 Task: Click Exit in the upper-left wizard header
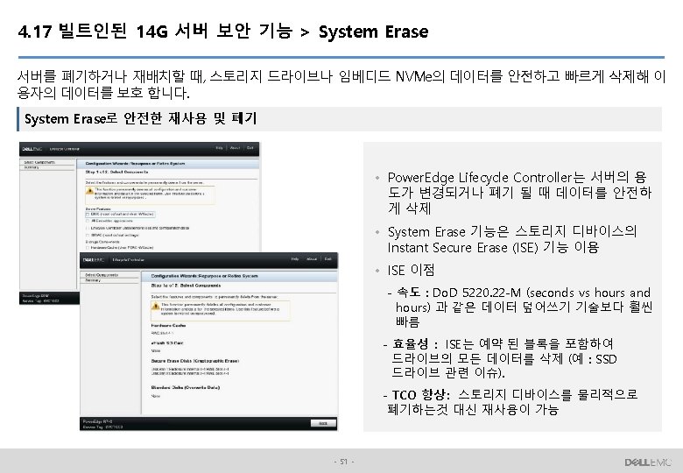[250, 148]
